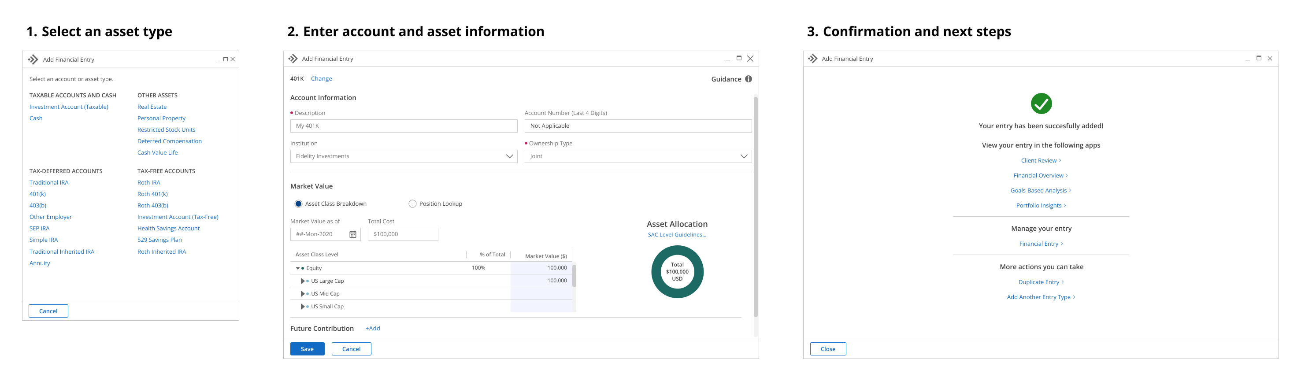
Task: Click Add Another Entry Type link
Action: [x=1041, y=297]
